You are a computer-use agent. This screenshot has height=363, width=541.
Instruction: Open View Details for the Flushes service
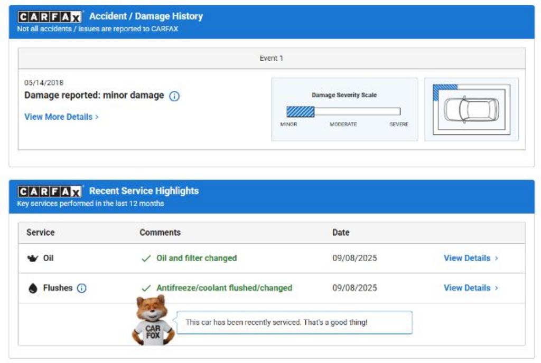[x=470, y=288]
